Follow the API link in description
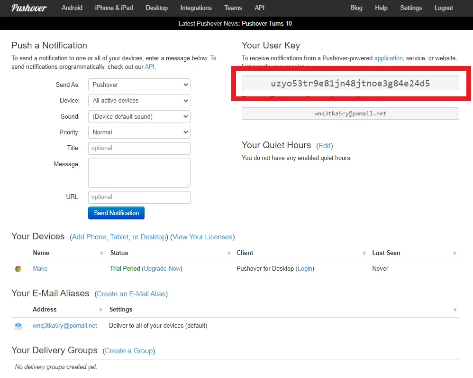 click(x=149, y=67)
